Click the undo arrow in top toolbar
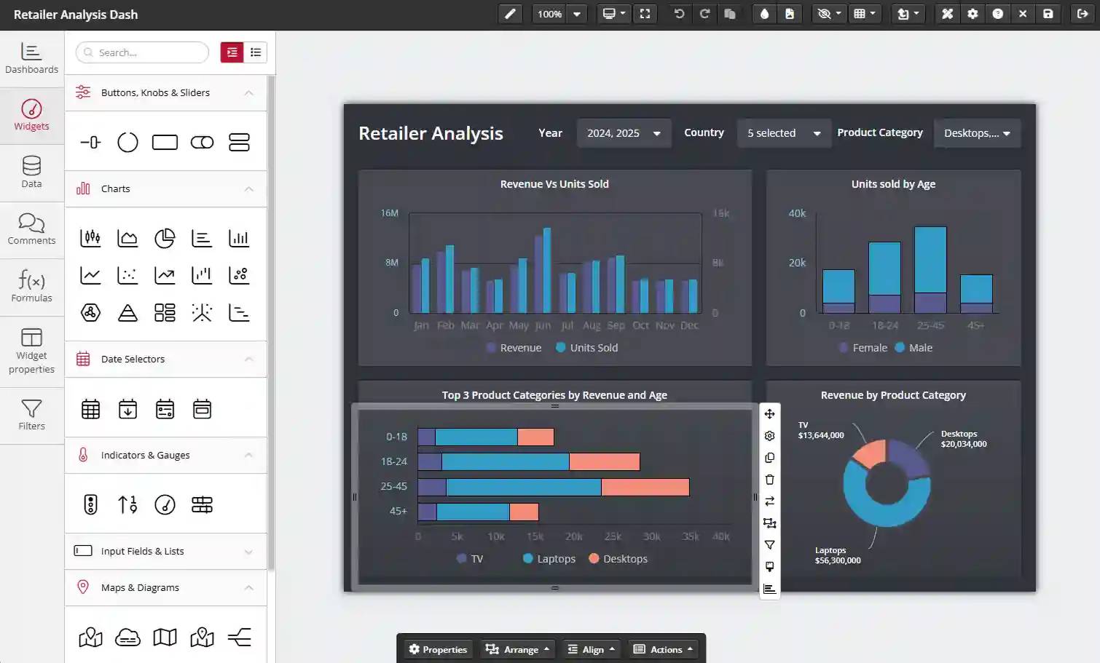 pyautogui.click(x=679, y=14)
